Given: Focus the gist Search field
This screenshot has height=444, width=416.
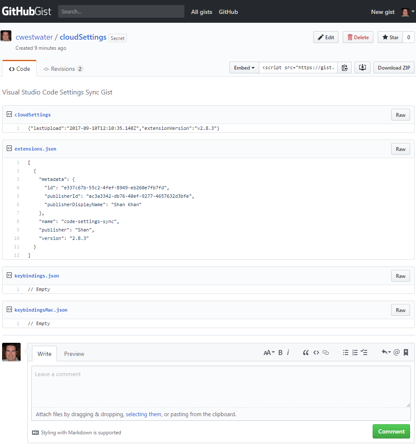Looking at the screenshot, I should 121,11.
